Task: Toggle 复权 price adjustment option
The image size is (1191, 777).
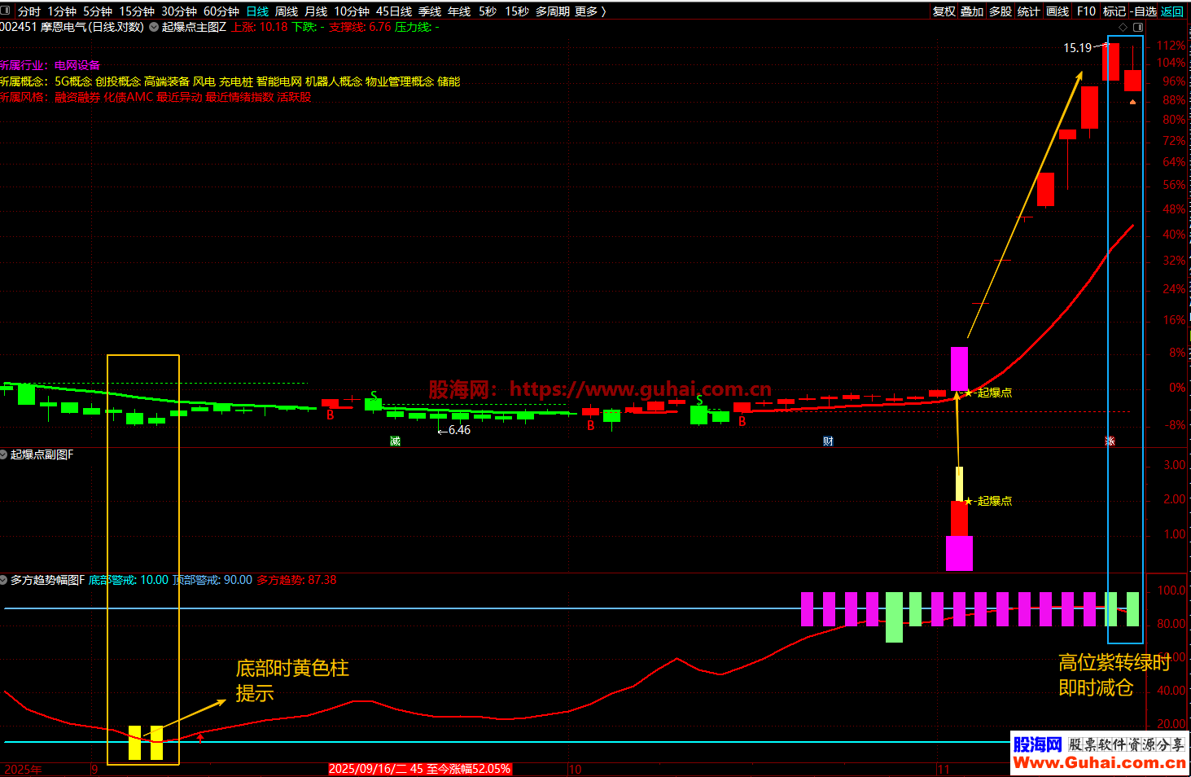Action: (x=944, y=11)
